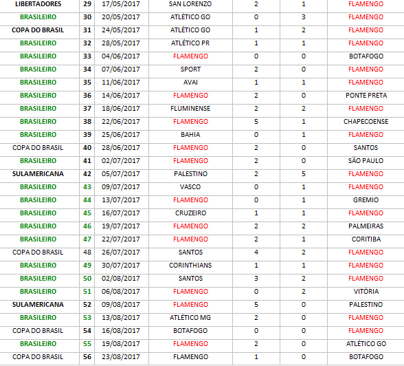Click BOTAFOGO in the 04/06/2017 row
Screen dimensions: 404x366
tap(366, 56)
